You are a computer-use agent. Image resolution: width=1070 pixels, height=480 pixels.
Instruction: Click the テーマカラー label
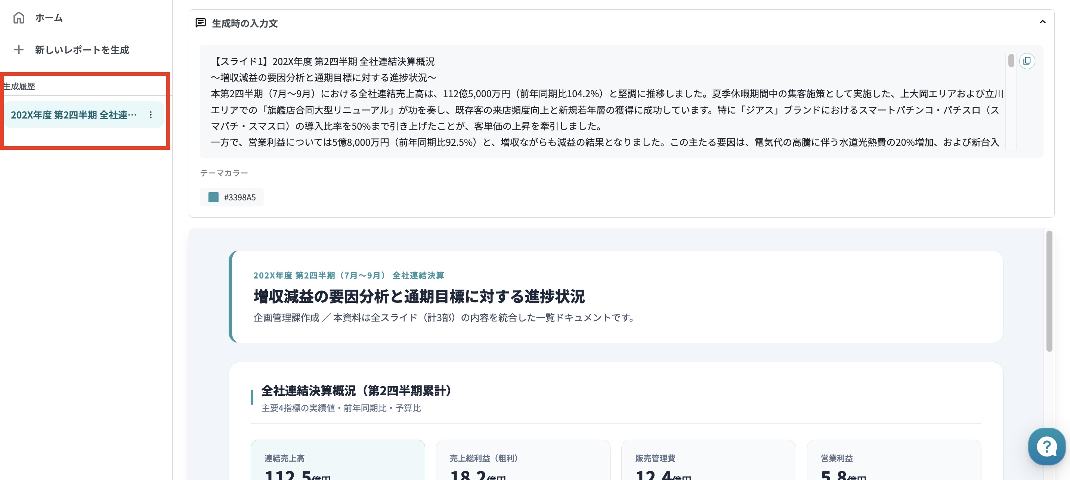click(x=224, y=173)
